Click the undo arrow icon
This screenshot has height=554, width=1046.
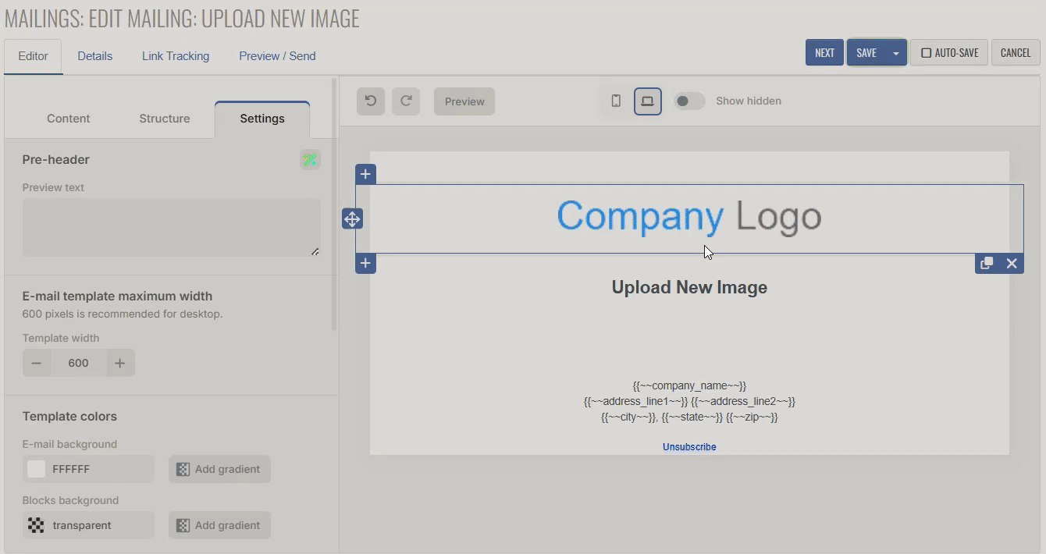[371, 101]
